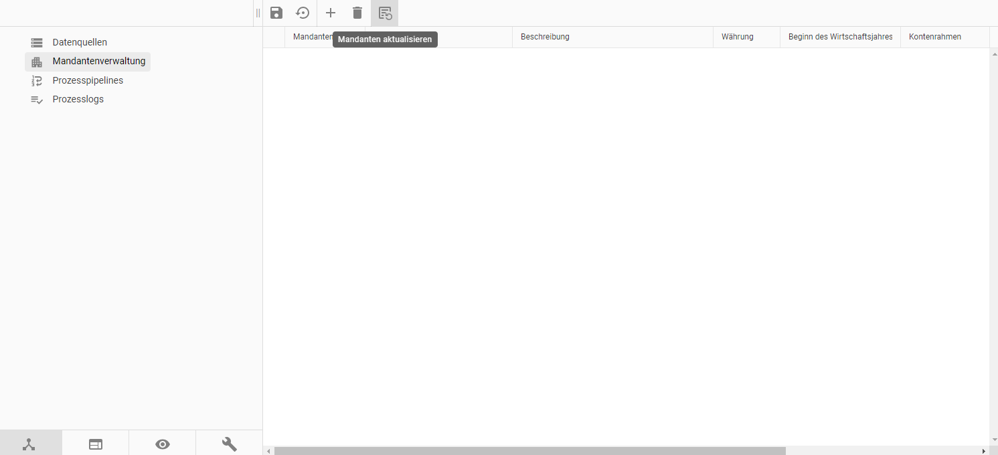Open the wrench settings tab at bottom
The image size is (998, 455).
[x=229, y=444]
